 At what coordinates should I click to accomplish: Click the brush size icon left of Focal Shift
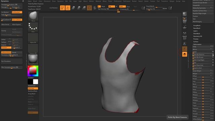(143, 8)
